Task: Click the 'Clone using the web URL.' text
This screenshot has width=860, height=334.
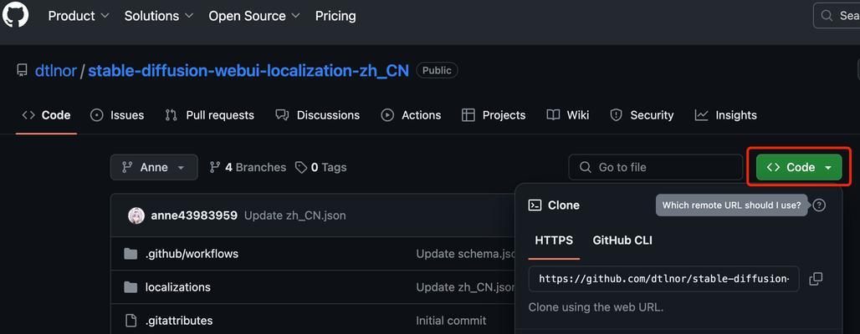Action: (596, 307)
